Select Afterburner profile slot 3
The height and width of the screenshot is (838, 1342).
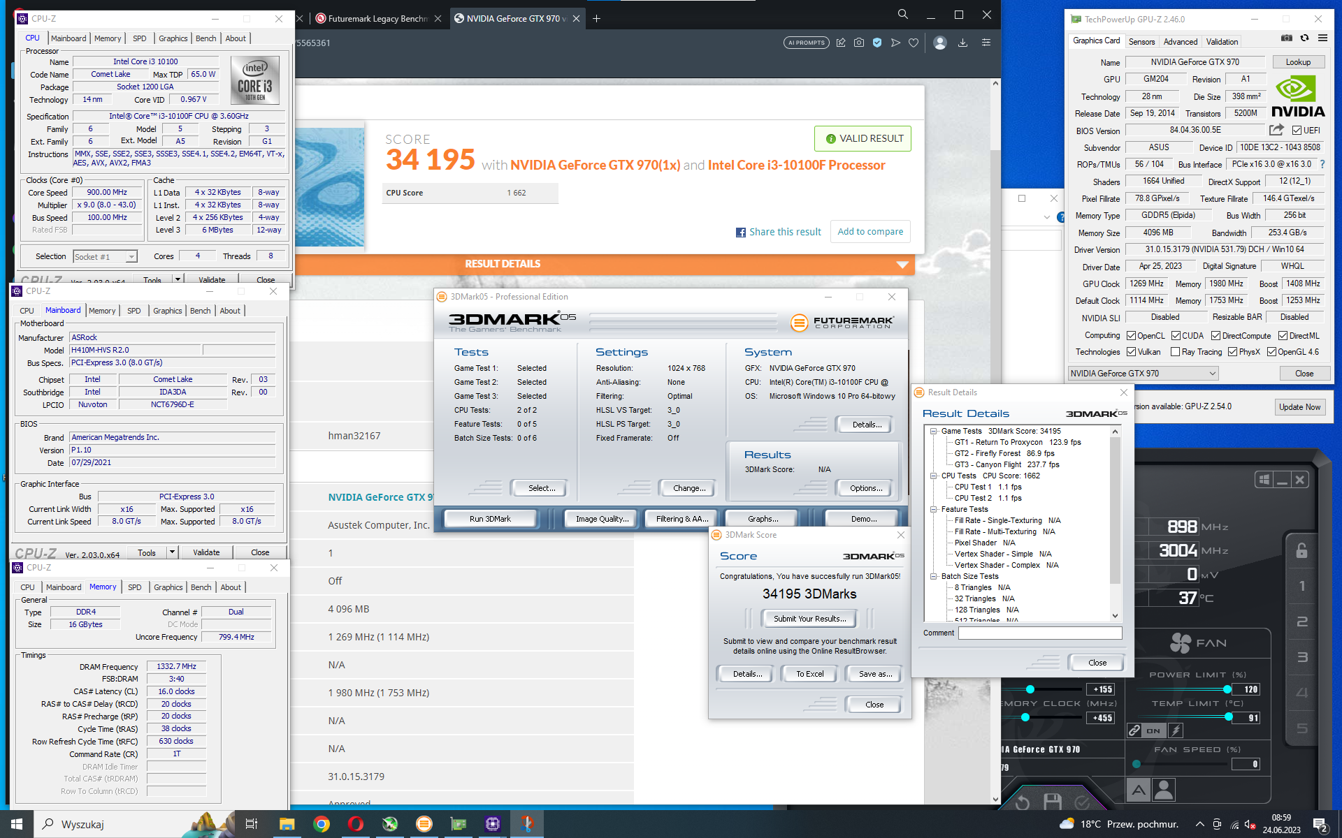tap(1301, 657)
